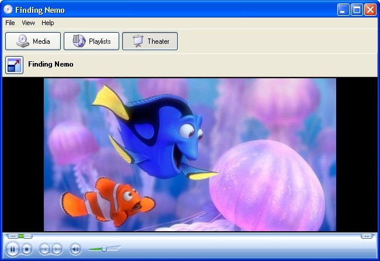Open the Playlists section

pos(91,41)
